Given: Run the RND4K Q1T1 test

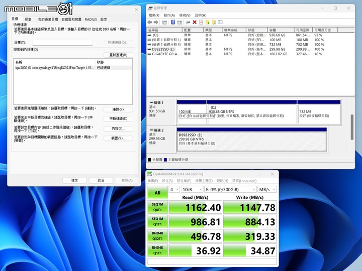Looking at the screenshot, I should click(157, 250).
